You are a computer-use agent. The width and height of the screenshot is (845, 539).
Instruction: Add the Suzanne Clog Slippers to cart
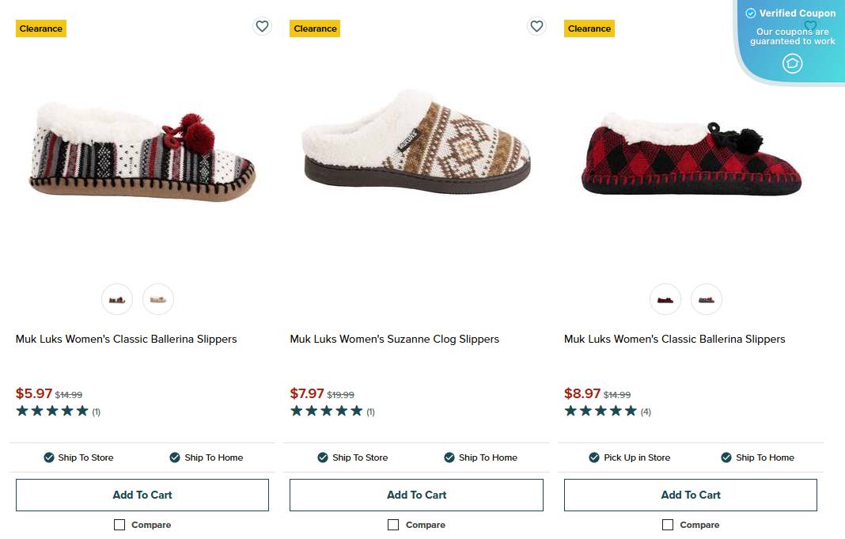(x=416, y=495)
